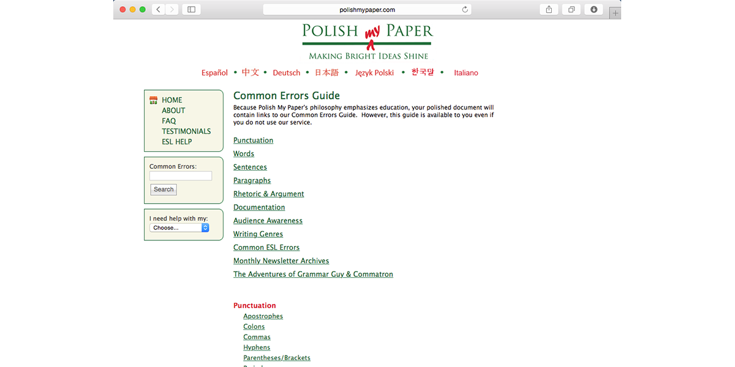735x367 pixels.
Task: Open the Monthly Newsletter Archives link
Action: [x=281, y=262]
